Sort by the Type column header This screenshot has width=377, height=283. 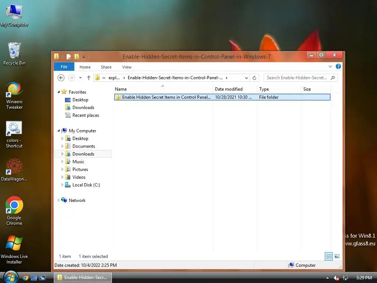tap(279, 89)
